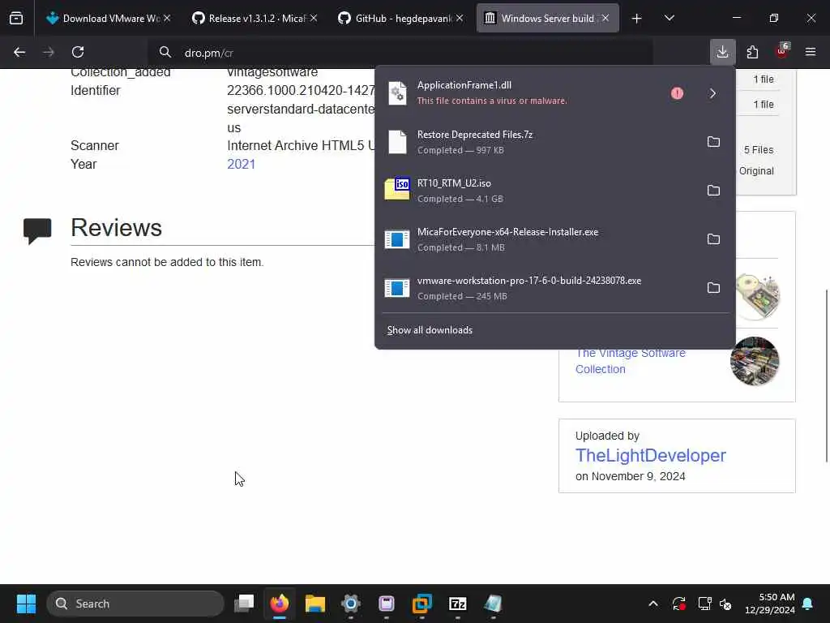Open RT10_RTM_U2.iso download
830x623 pixels.
click(537, 191)
